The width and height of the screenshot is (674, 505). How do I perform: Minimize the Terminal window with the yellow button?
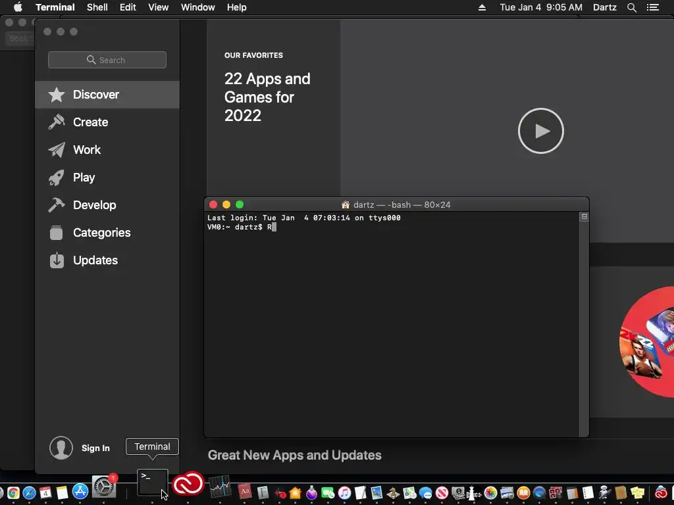click(226, 205)
